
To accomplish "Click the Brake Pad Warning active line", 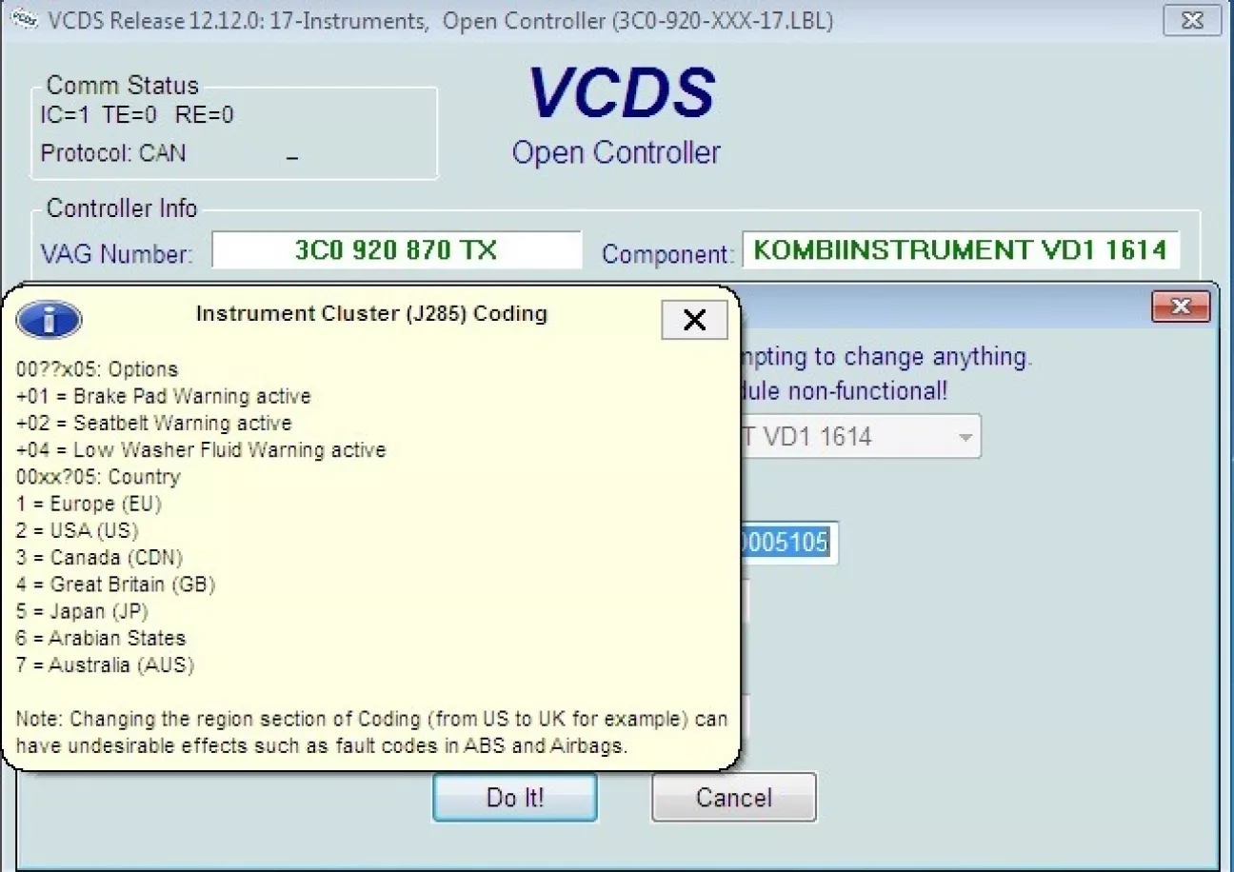I will (x=164, y=396).
